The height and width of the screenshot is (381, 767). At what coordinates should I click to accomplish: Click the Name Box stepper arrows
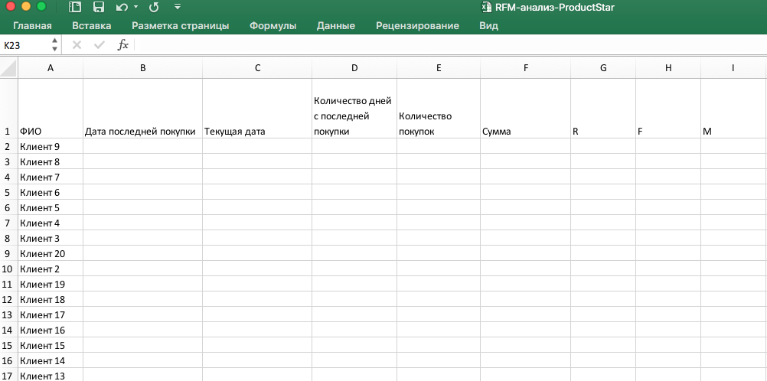[x=54, y=45]
